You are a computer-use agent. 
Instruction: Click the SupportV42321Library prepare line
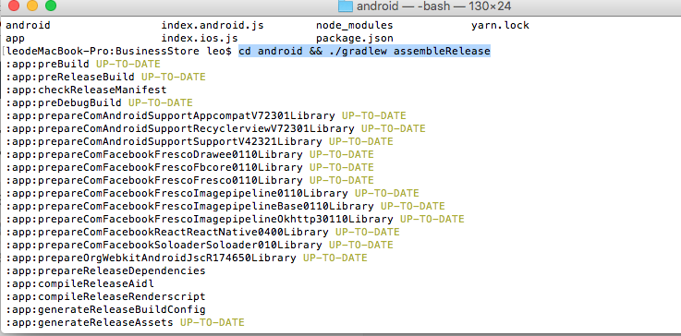[x=200, y=141]
